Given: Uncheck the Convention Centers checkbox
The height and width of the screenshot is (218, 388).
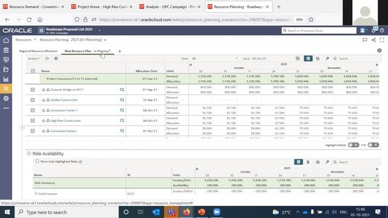Looking at the screenshot, I should [33, 131].
